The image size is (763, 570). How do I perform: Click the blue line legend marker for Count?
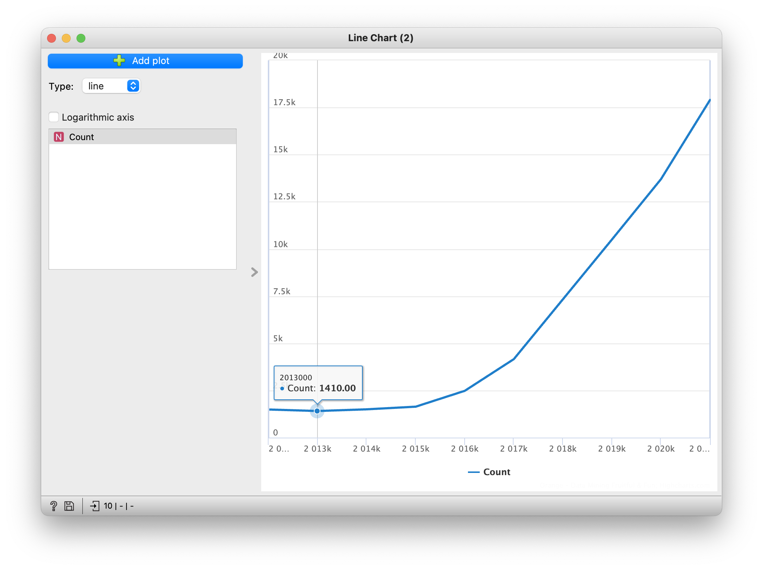[473, 472]
